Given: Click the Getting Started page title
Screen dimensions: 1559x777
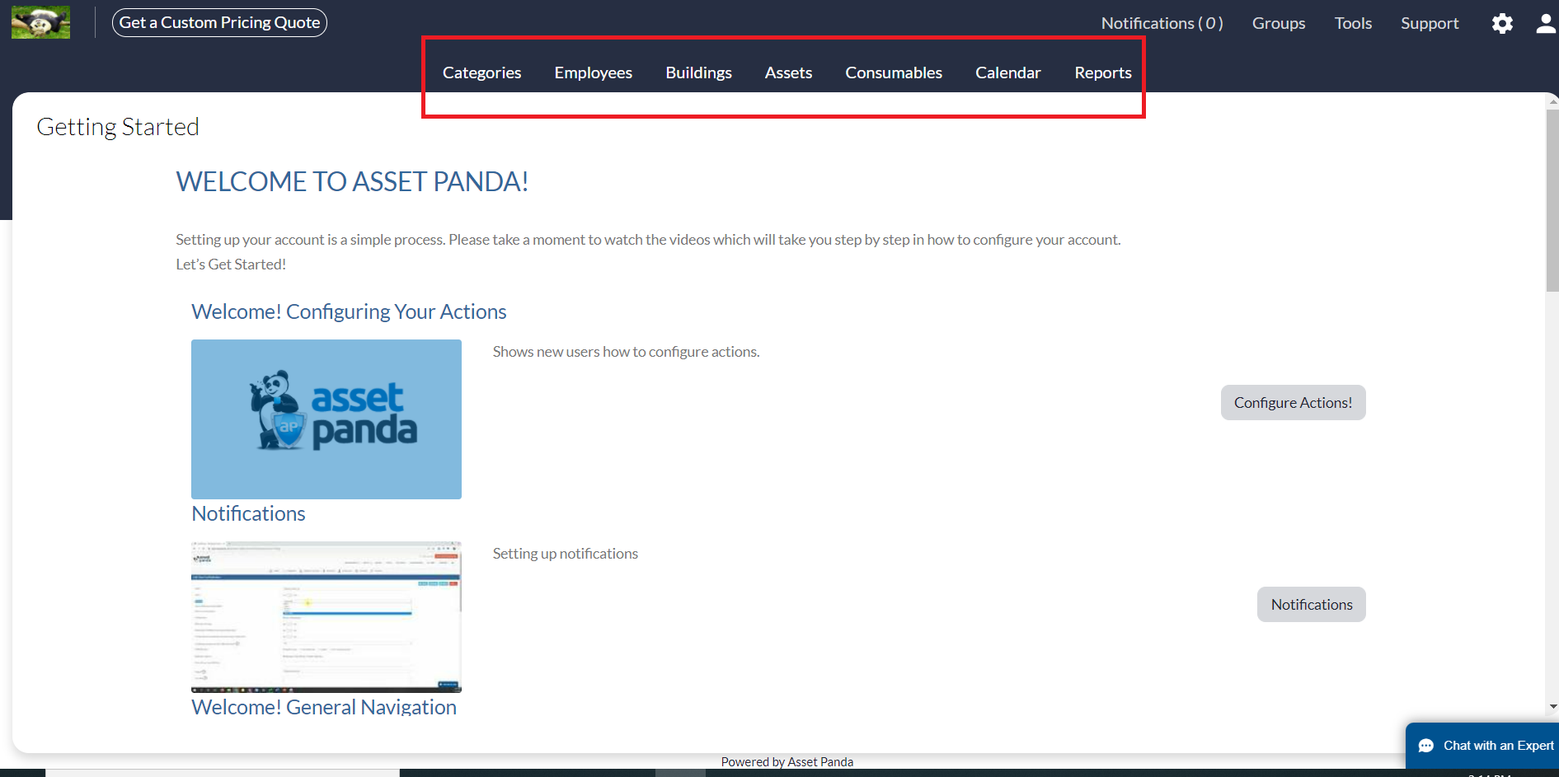Looking at the screenshot, I should coord(118,127).
